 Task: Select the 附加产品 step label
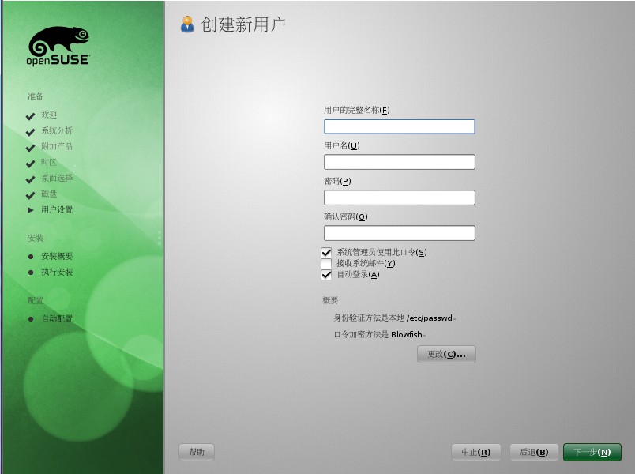pos(57,146)
